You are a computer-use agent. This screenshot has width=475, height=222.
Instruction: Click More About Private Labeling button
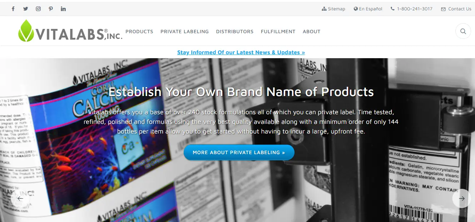tap(239, 152)
